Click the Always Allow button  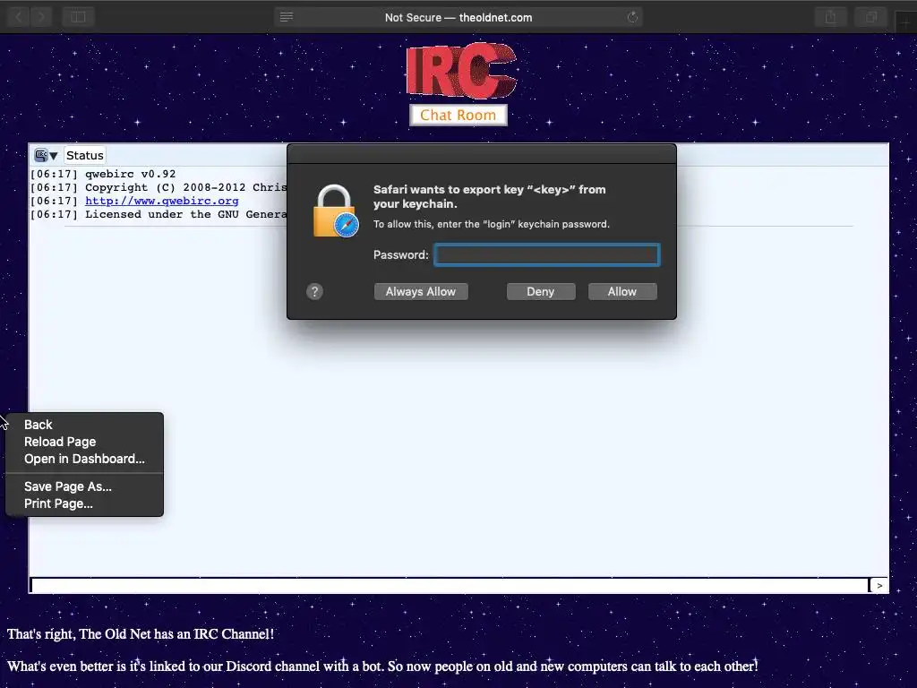[x=421, y=291]
